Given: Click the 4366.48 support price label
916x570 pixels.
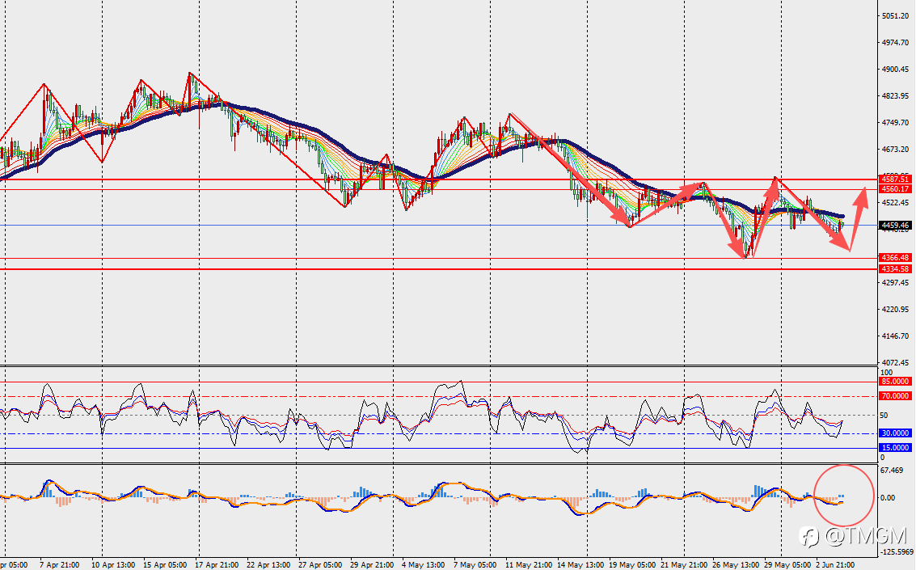Looking at the screenshot, I should click(895, 258).
